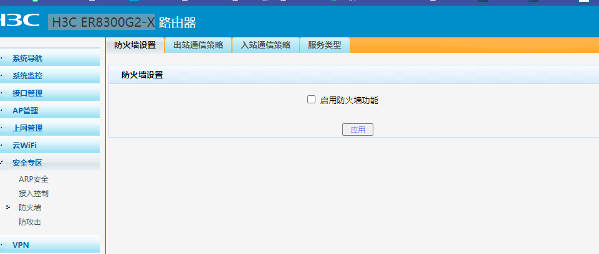
Task: Click the 路由器 title text
Action: (x=178, y=22)
